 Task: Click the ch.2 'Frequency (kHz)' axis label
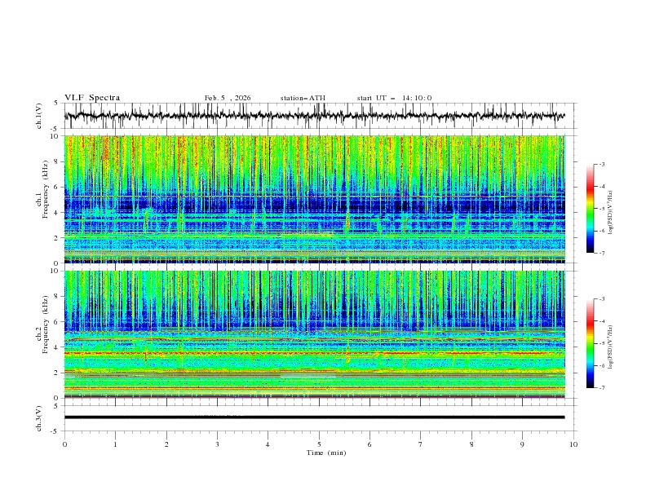46,324
